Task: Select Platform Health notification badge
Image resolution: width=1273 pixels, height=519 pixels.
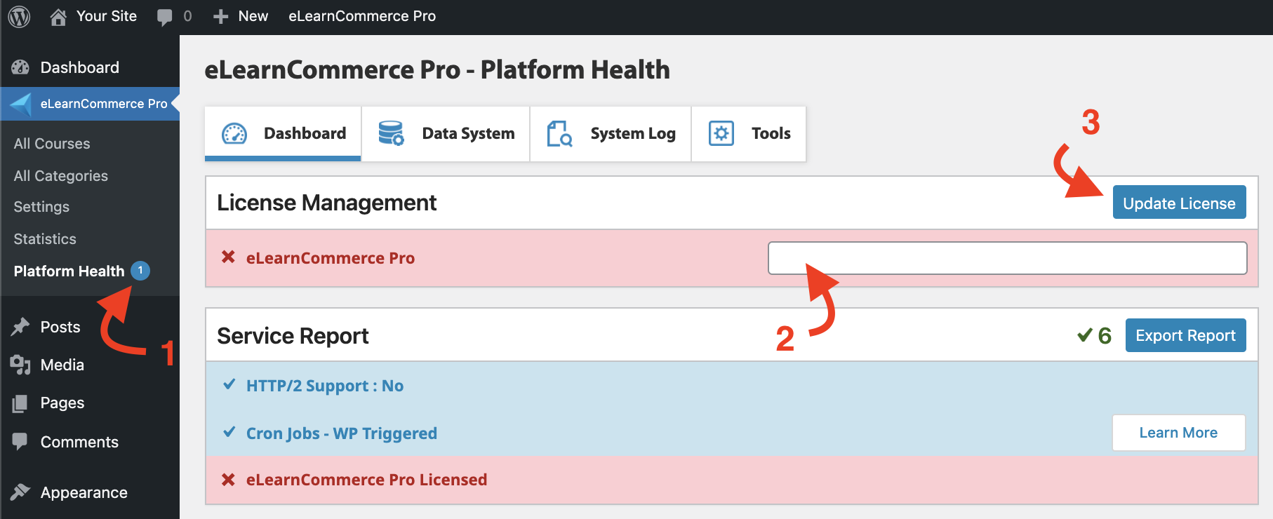Action: point(140,271)
